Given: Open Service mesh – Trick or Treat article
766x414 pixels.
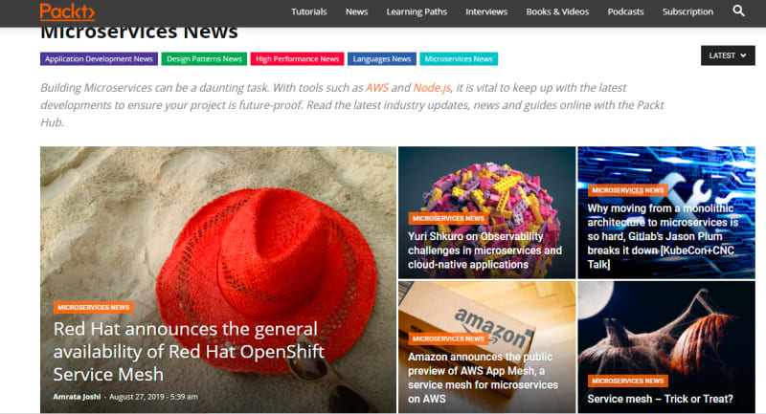Looking at the screenshot, I should pos(660,399).
